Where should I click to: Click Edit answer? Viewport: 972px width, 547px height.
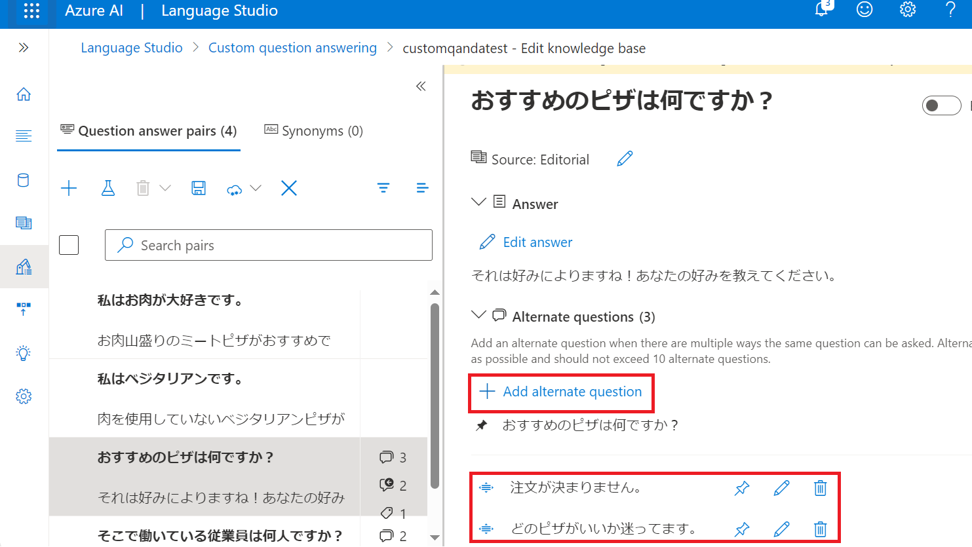[526, 242]
